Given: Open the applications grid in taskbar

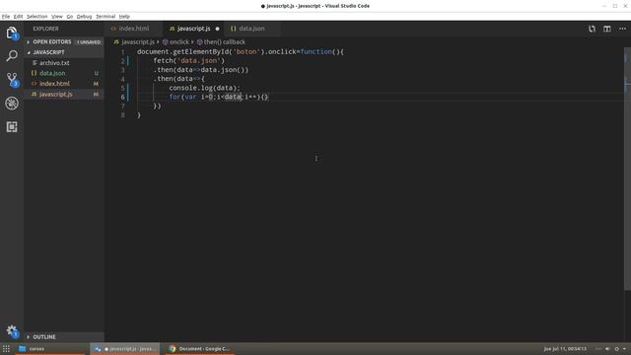Looking at the screenshot, I should tap(6, 349).
